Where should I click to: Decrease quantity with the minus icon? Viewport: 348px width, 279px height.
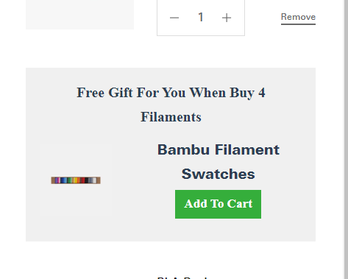pos(174,18)
